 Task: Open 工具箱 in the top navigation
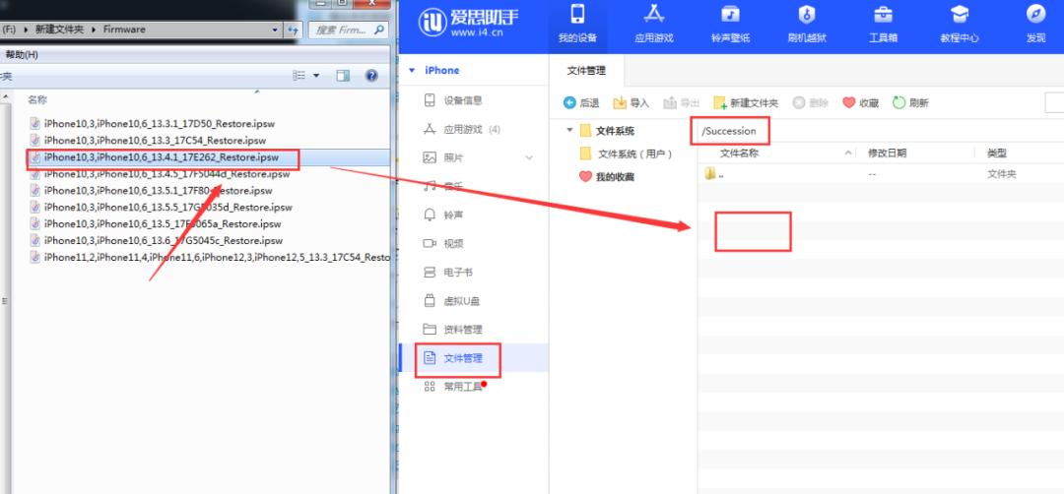pyautogui.click(x=883, y=25)
